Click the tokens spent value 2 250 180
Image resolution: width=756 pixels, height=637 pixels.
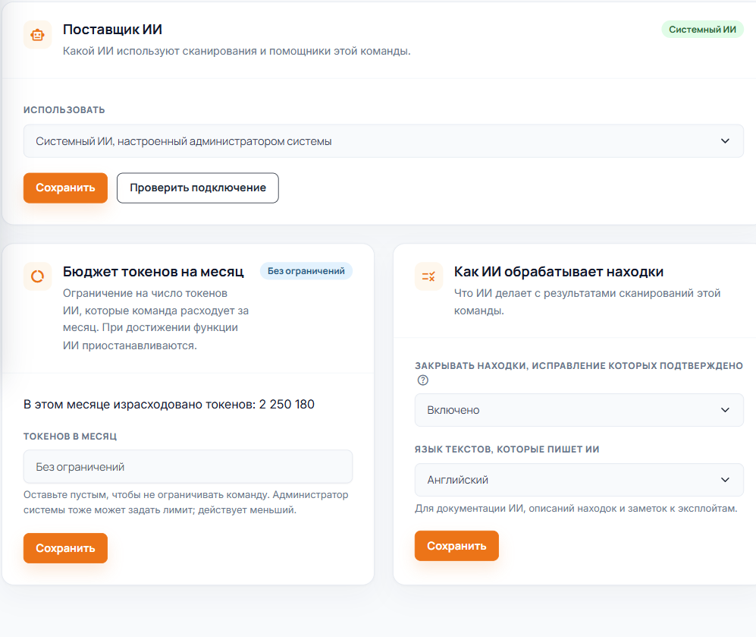point(287,405)
